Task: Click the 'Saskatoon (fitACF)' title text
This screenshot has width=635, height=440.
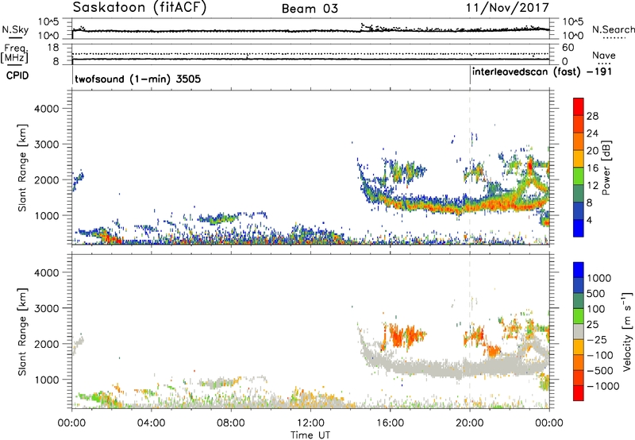Action: [140, 8]
